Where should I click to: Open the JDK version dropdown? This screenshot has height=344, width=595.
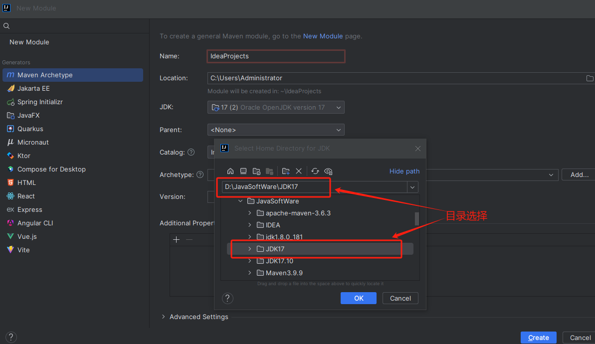point(276,107)
